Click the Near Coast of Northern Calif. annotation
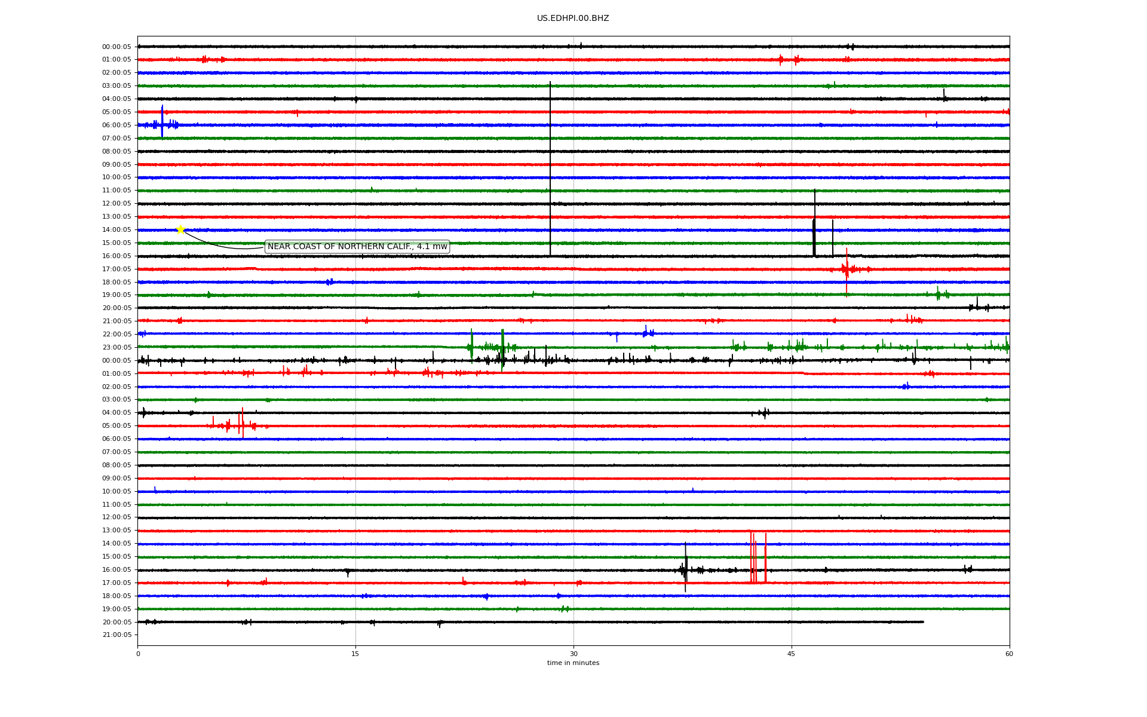The width and height of the screenshot is (1147, 717). tap(357, 247)
